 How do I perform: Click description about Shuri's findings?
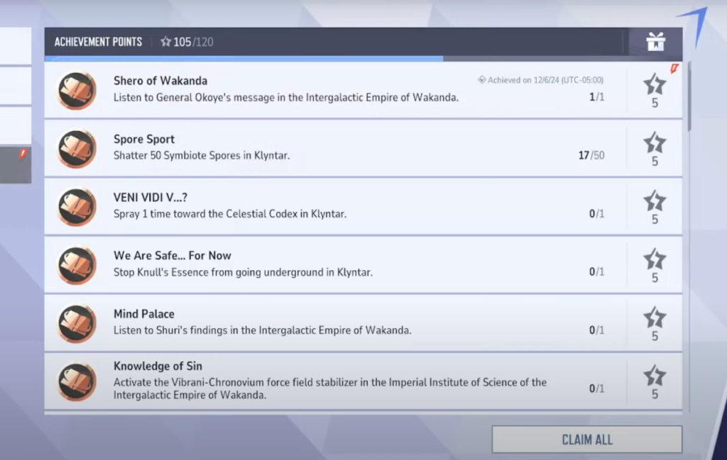click(x=263, y=330)
